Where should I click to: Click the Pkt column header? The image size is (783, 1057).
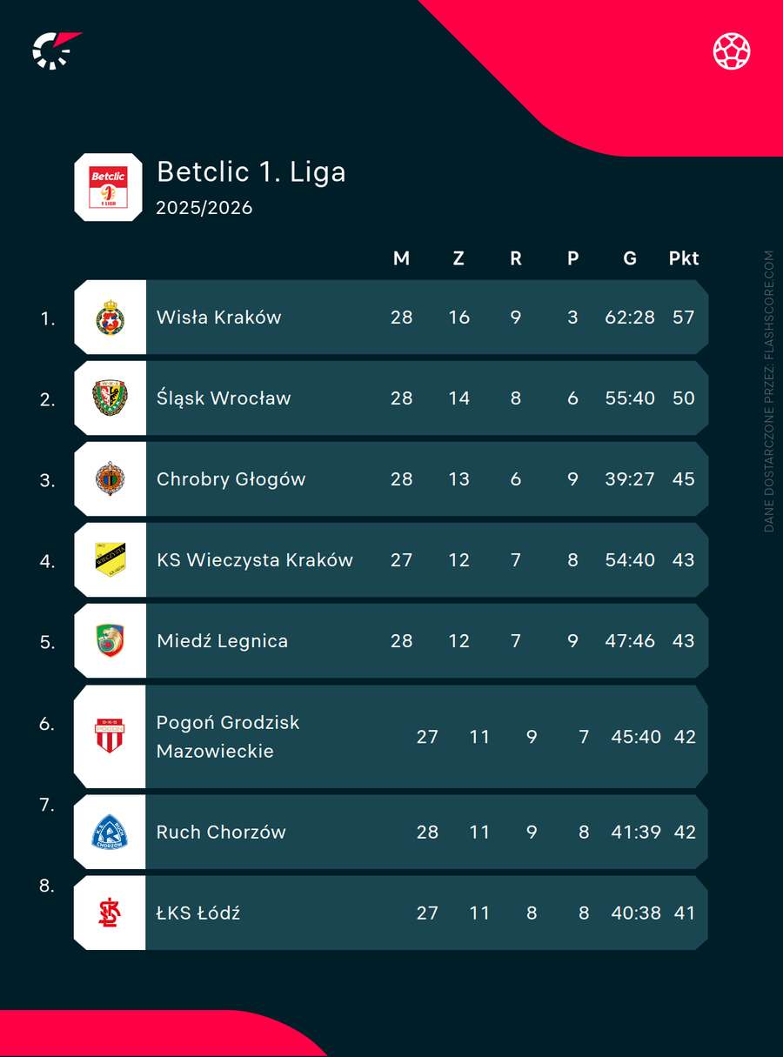click(x=684, y=258)
